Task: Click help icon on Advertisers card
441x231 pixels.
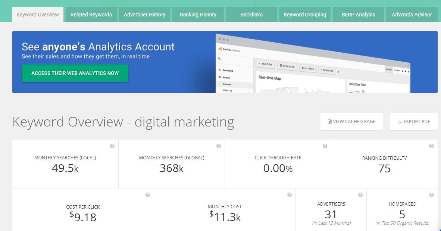Action: pos(360,195)
